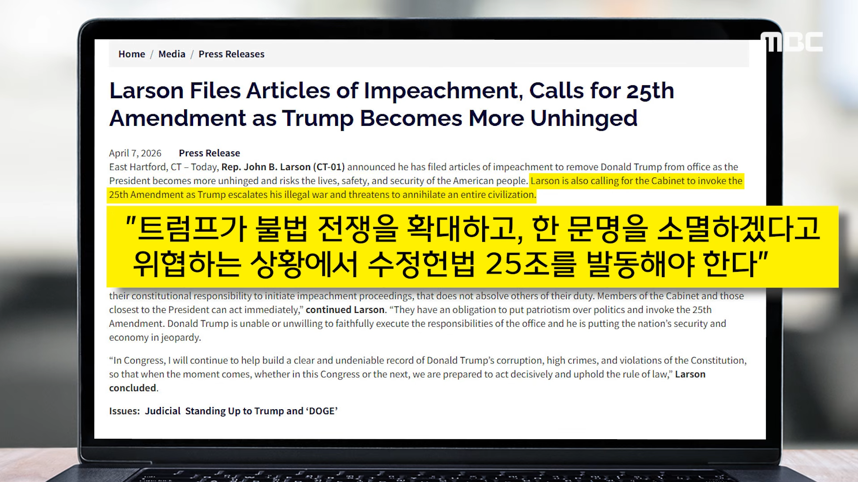858x482 pixels.
Task: Click the bold 'continued Larson' text
Action: tap(345, 310)
